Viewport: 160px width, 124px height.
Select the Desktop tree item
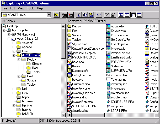click(12, 26)
